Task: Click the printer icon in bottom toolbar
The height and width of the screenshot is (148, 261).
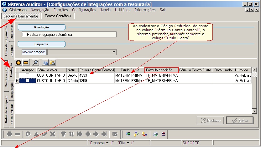Action: click(155, 134)
